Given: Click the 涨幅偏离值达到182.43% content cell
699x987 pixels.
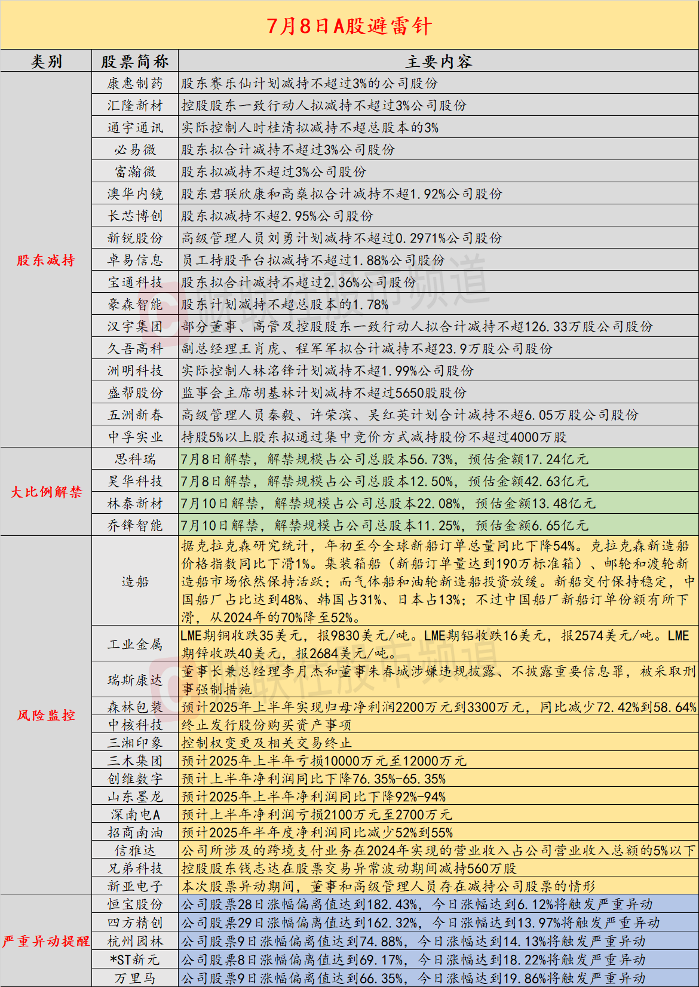Looking at the screenshot, I should [x=439, y=905].
